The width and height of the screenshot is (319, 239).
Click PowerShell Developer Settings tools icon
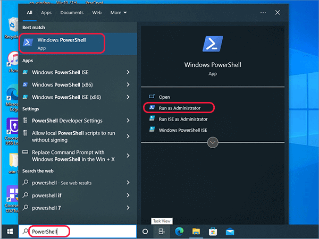[25, 121]
